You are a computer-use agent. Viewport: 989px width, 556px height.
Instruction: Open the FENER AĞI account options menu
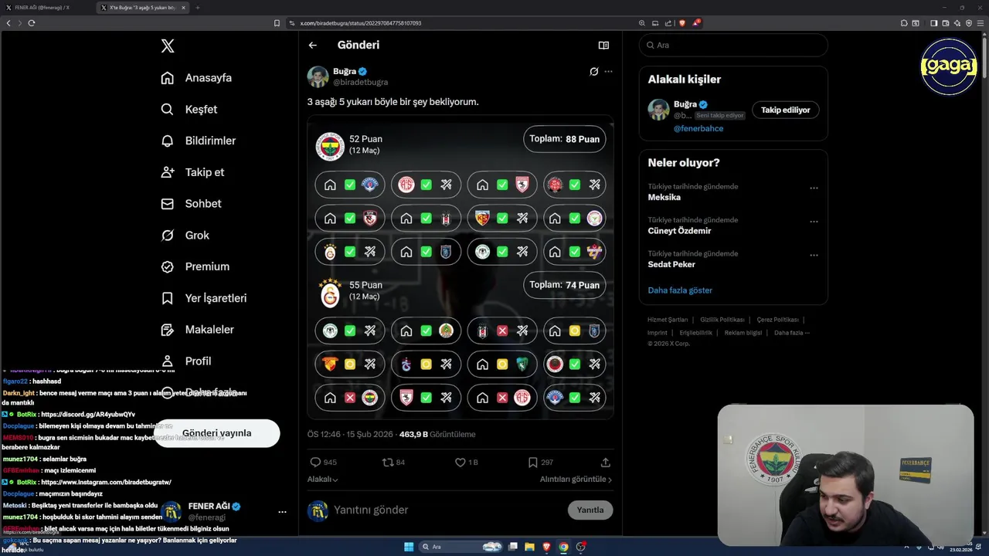pos(282,512)
